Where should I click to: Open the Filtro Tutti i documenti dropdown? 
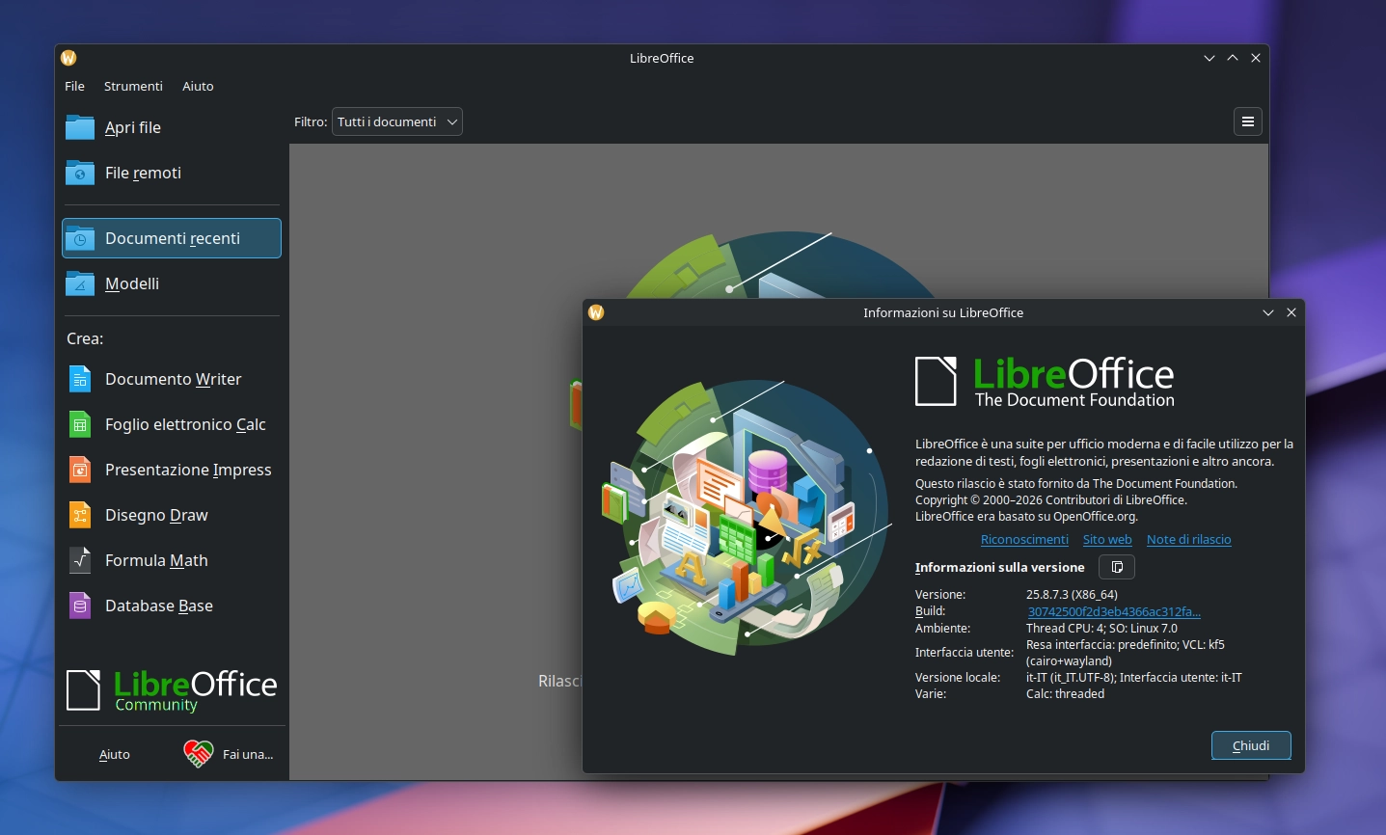397,121
